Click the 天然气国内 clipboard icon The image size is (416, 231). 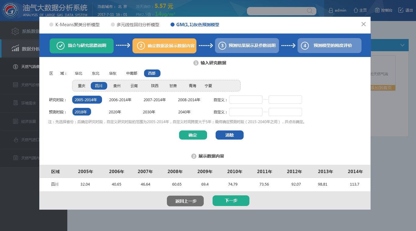tap(16, 158)
